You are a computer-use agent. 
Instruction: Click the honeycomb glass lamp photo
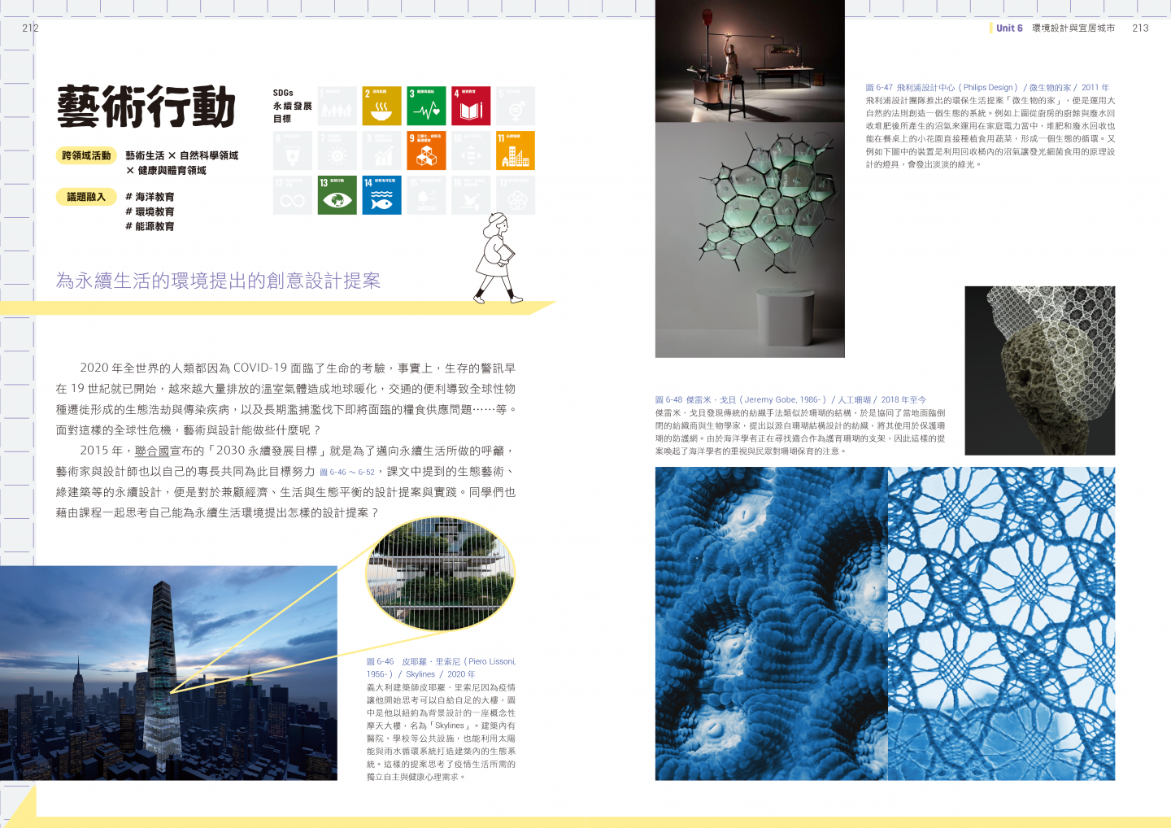point(749,240)
